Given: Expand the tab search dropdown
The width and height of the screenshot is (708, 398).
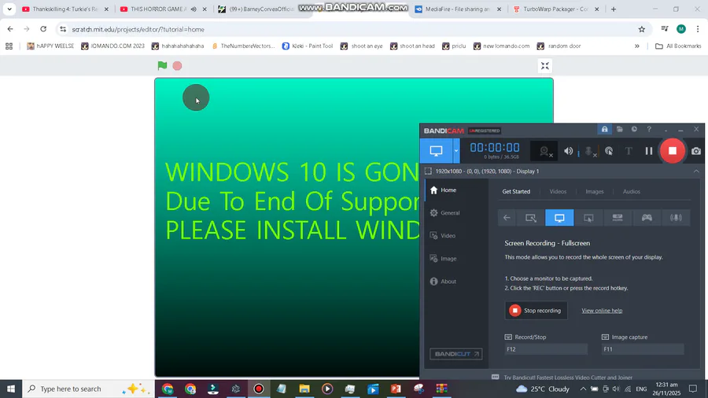Looking at the screenshot, I should click(9, 9).
